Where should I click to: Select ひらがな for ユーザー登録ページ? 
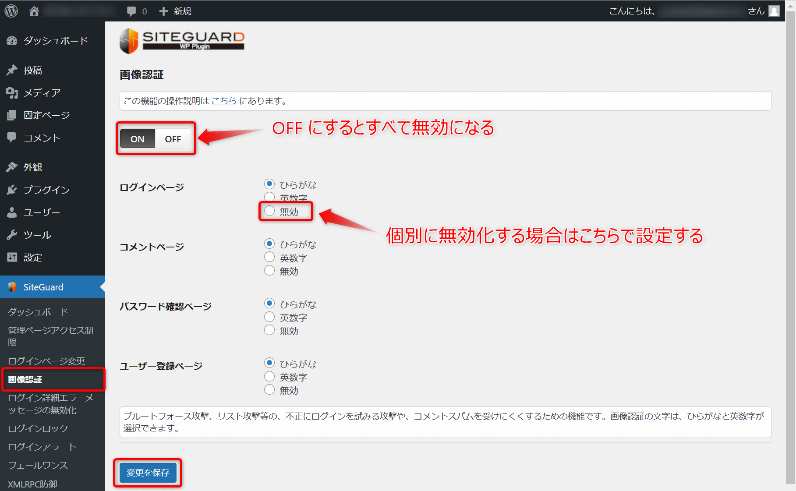(269, 363)
